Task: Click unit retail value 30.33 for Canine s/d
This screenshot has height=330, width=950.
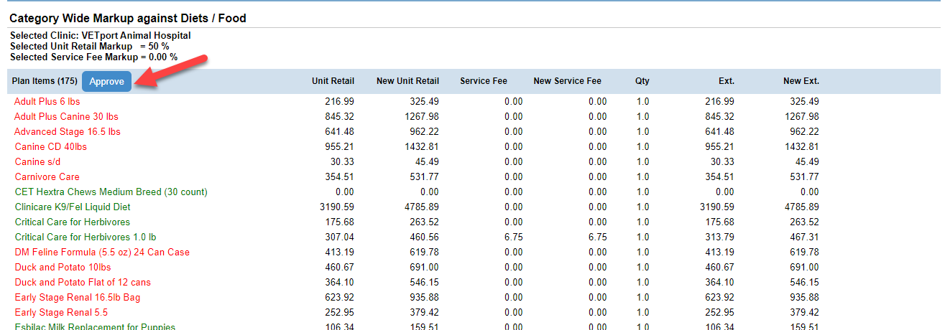Action: (342, 162)
